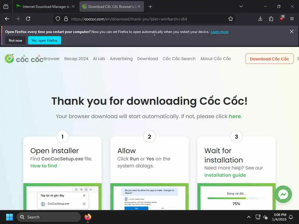Click Yes, open Firefox button
The image size is (299, 224).
point(44,40)
